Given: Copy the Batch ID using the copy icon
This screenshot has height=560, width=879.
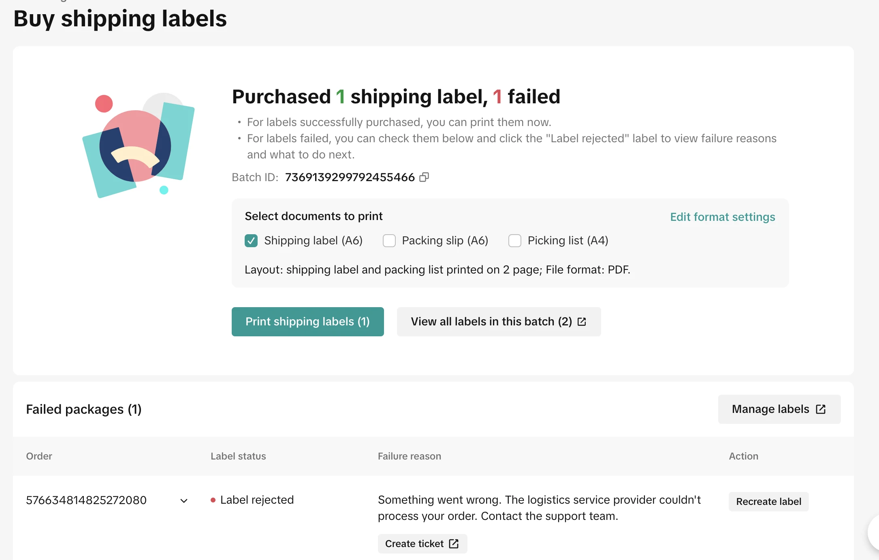Looking at the screenshot, I should coord(424,177).
